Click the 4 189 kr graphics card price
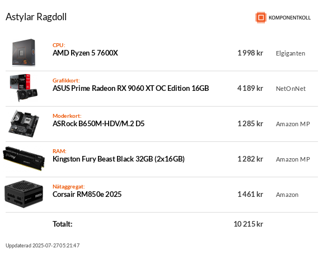The width and height of the screenshot is (323, 253). tap(250, 88)
